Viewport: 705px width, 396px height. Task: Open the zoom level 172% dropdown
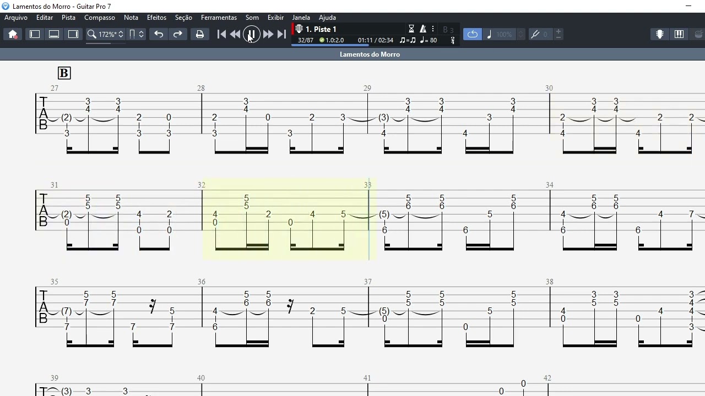pos(106,34)
